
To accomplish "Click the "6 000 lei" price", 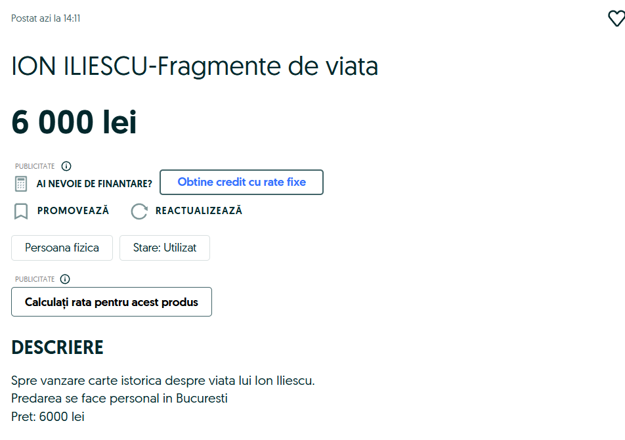I will coord(74,122).
